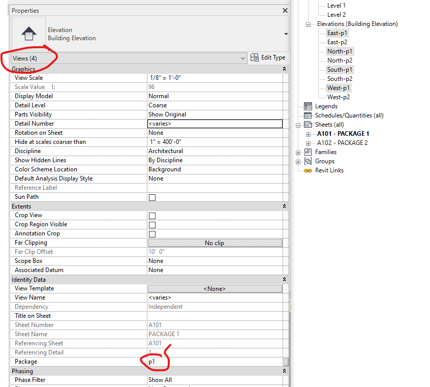
Task: Click the No clip Far Clipping button
Action: coord(215,243)
